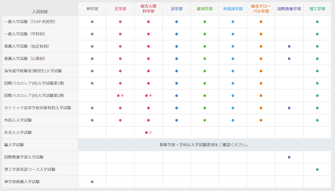Click the 経済学部 dot for 推薦入学試験（指定校制）
335x191 pixels.
pos(205,46)
